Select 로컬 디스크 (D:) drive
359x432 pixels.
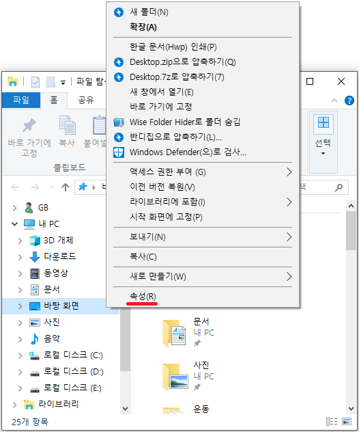(73, 372)
